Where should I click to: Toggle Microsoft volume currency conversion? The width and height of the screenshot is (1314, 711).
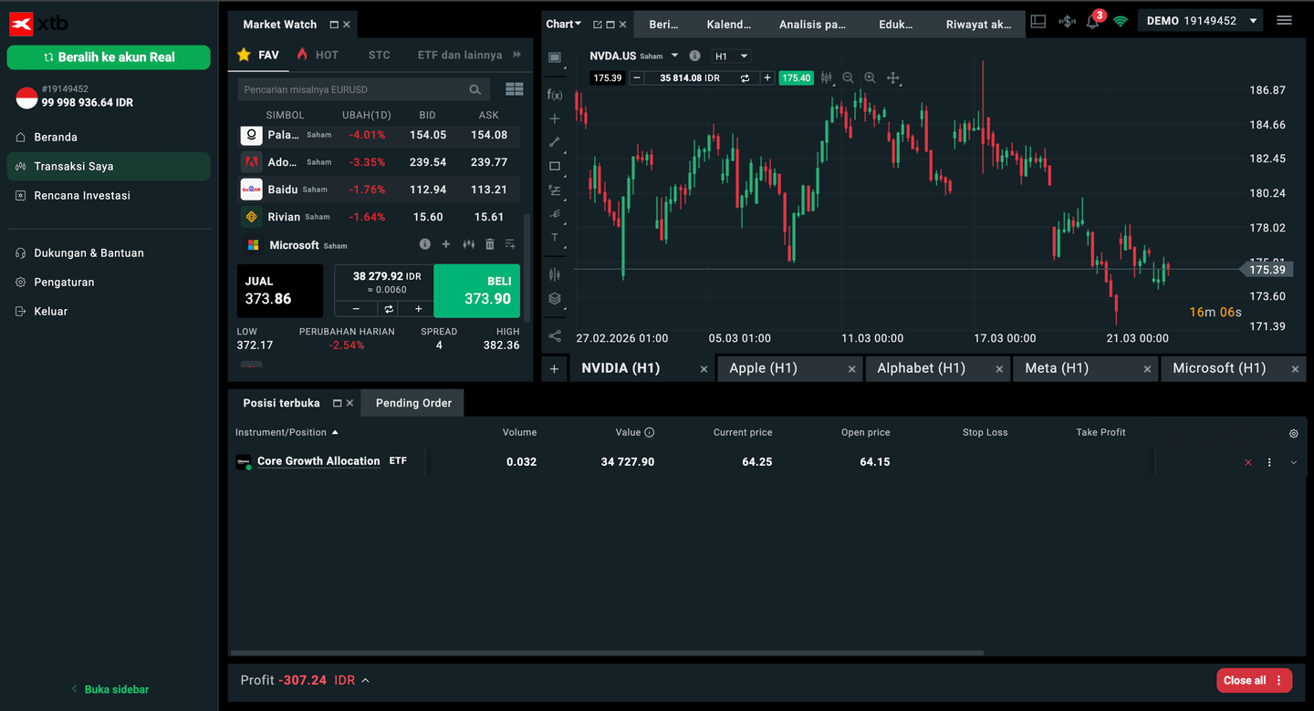388,309
